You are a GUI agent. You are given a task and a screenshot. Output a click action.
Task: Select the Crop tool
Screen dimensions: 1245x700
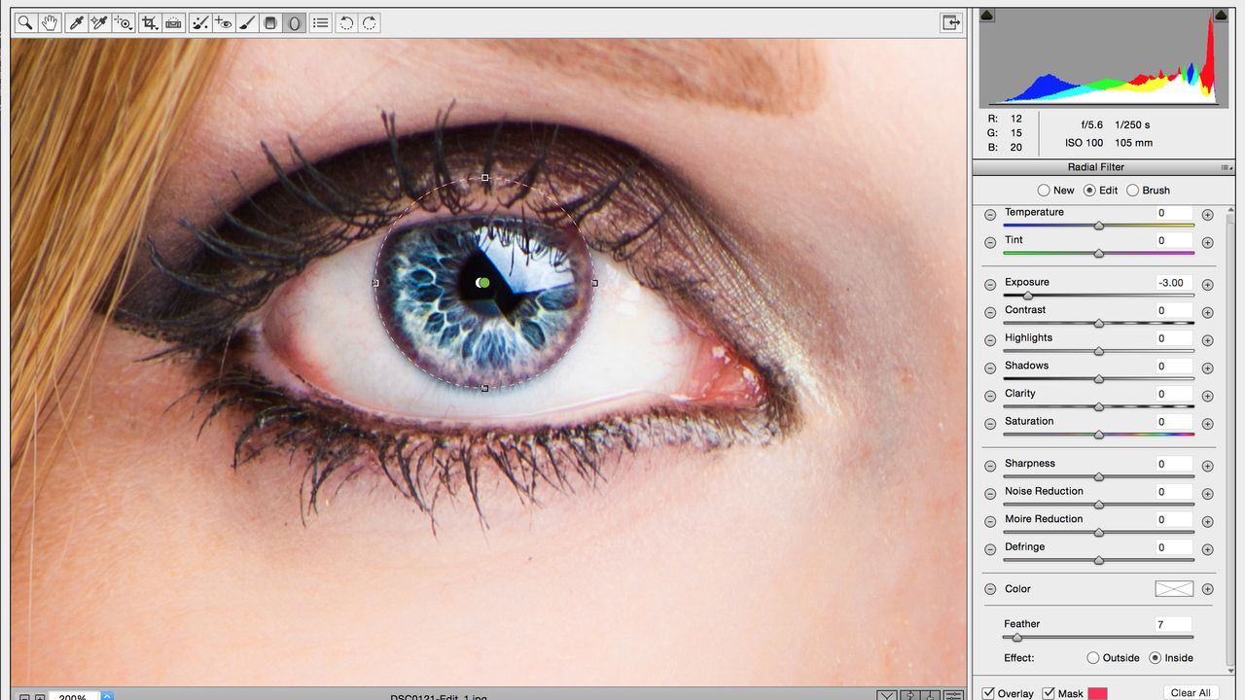point(150,22)
